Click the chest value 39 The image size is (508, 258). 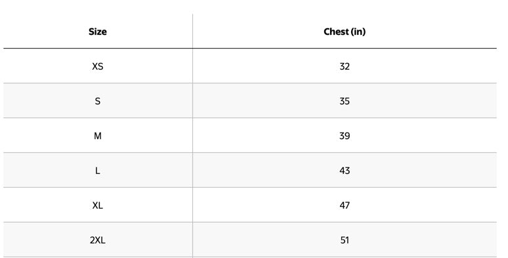pos(345,136)
